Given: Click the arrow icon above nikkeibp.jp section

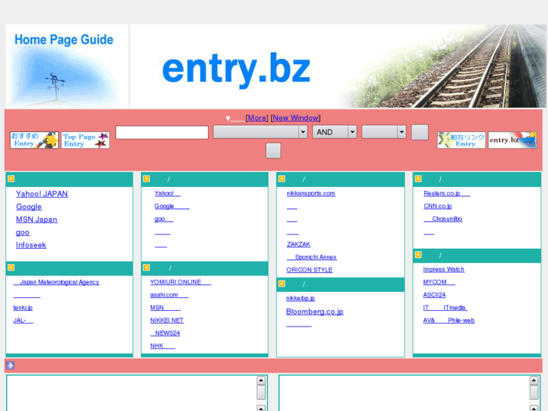Looking at the screenshot, I should [x=282, y=284].
